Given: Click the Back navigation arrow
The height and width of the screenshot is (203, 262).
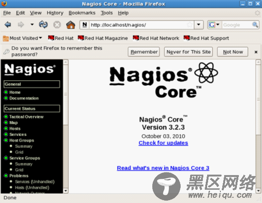Looking at the screenshot, I should point(8,25).
